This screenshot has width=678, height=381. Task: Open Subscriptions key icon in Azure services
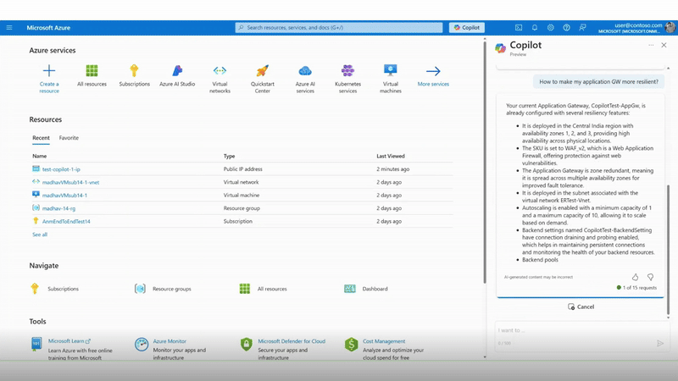(x=134, y=70)
